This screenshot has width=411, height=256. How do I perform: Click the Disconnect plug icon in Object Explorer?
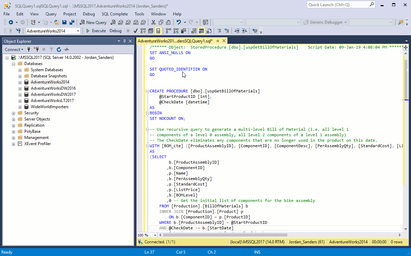coord(36,49)
